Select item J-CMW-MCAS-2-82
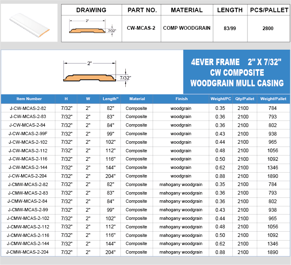The image size is (291, 265). coord(28,184)
